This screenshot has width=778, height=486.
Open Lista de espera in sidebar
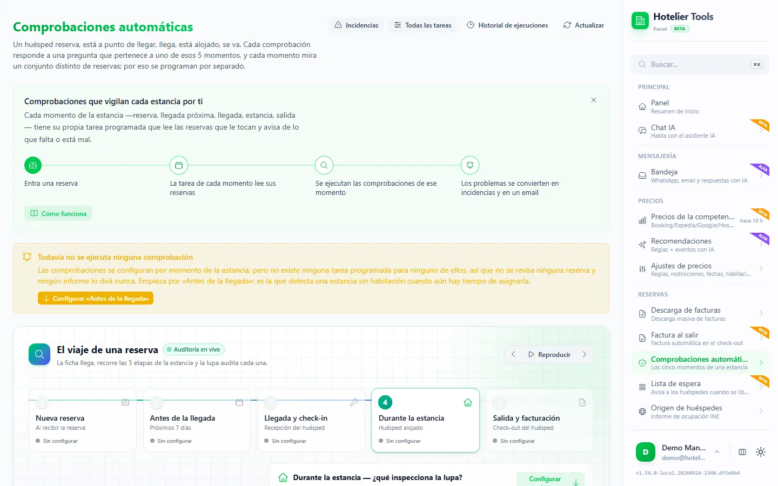[700, 387]
